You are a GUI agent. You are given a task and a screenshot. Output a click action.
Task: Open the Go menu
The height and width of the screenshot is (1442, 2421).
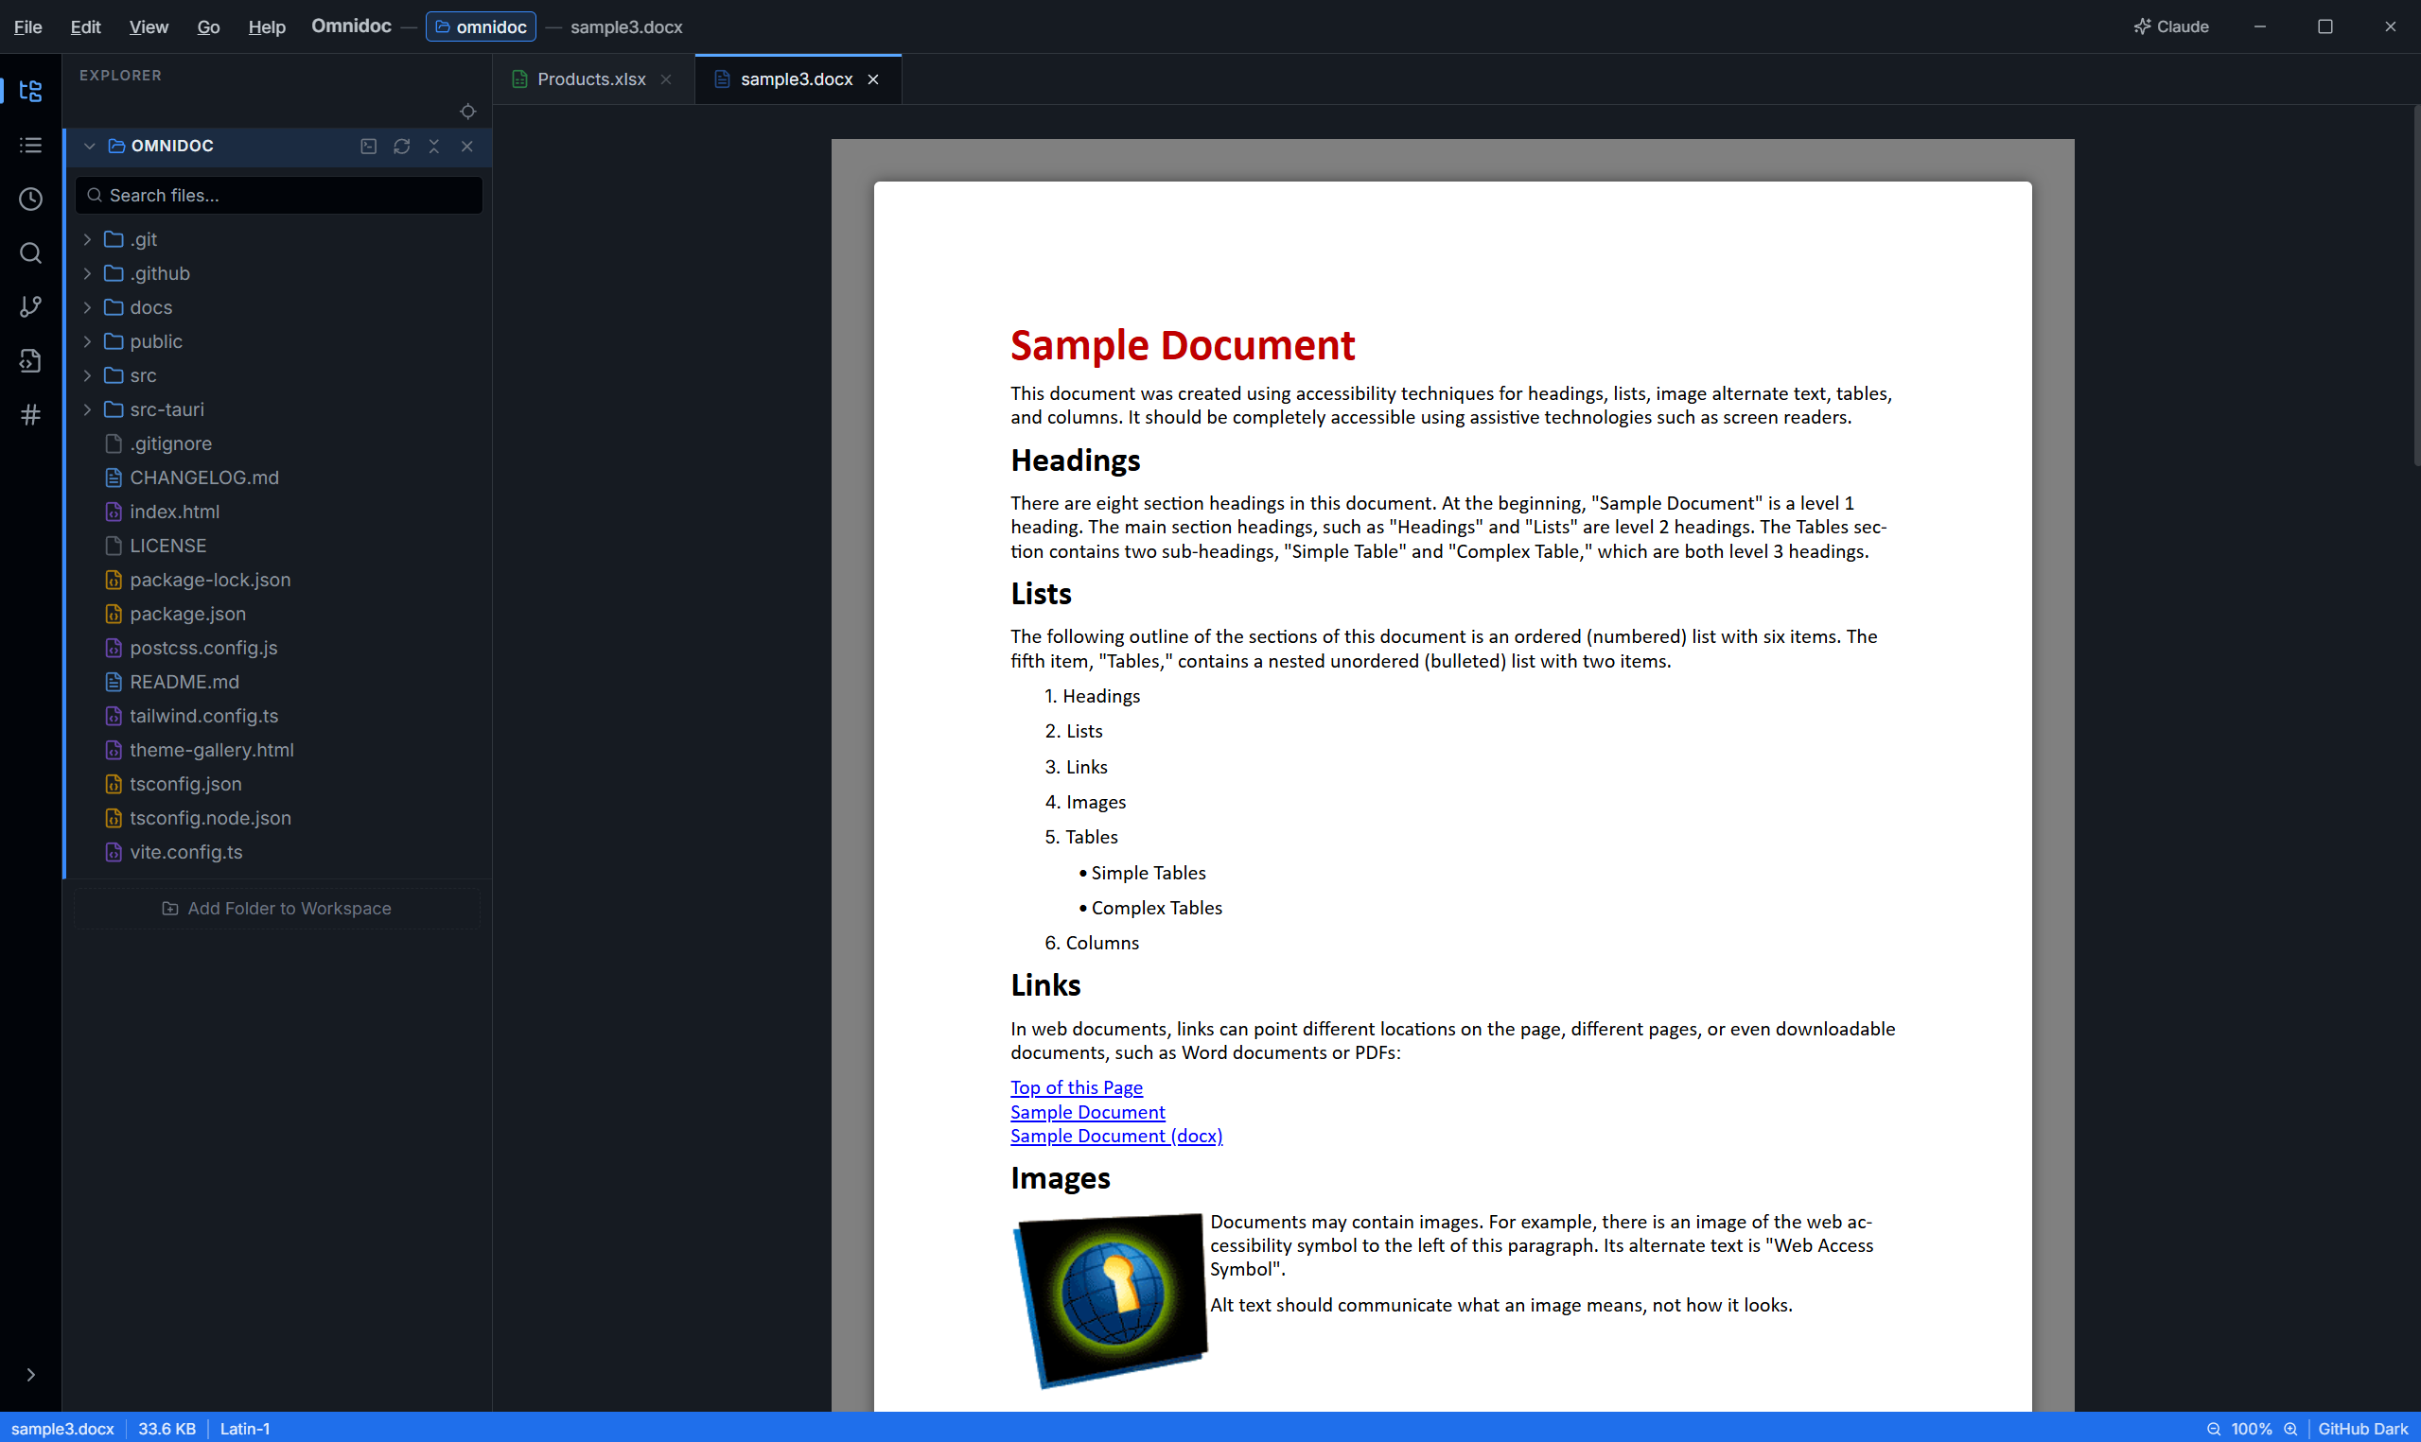208,27
